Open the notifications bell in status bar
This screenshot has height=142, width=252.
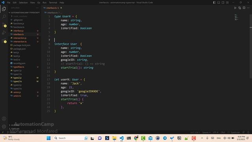click(x=248, y=133)
